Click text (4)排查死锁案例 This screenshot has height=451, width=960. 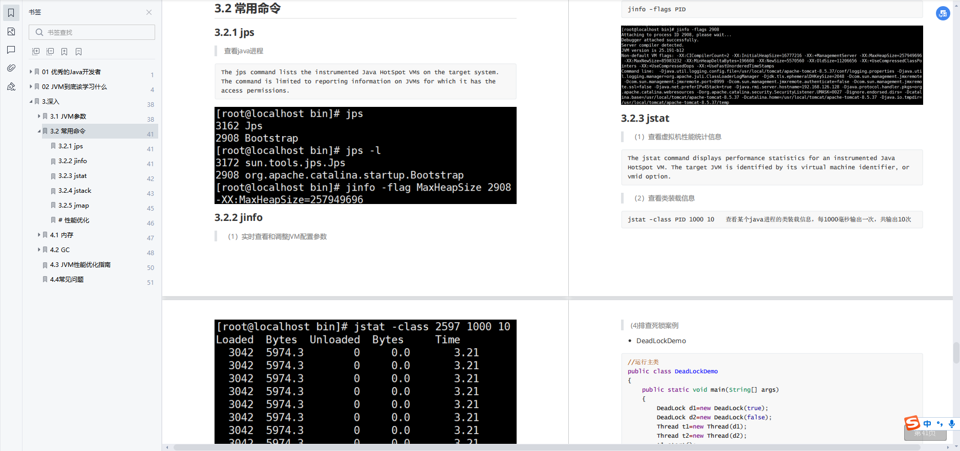[654, 326]
